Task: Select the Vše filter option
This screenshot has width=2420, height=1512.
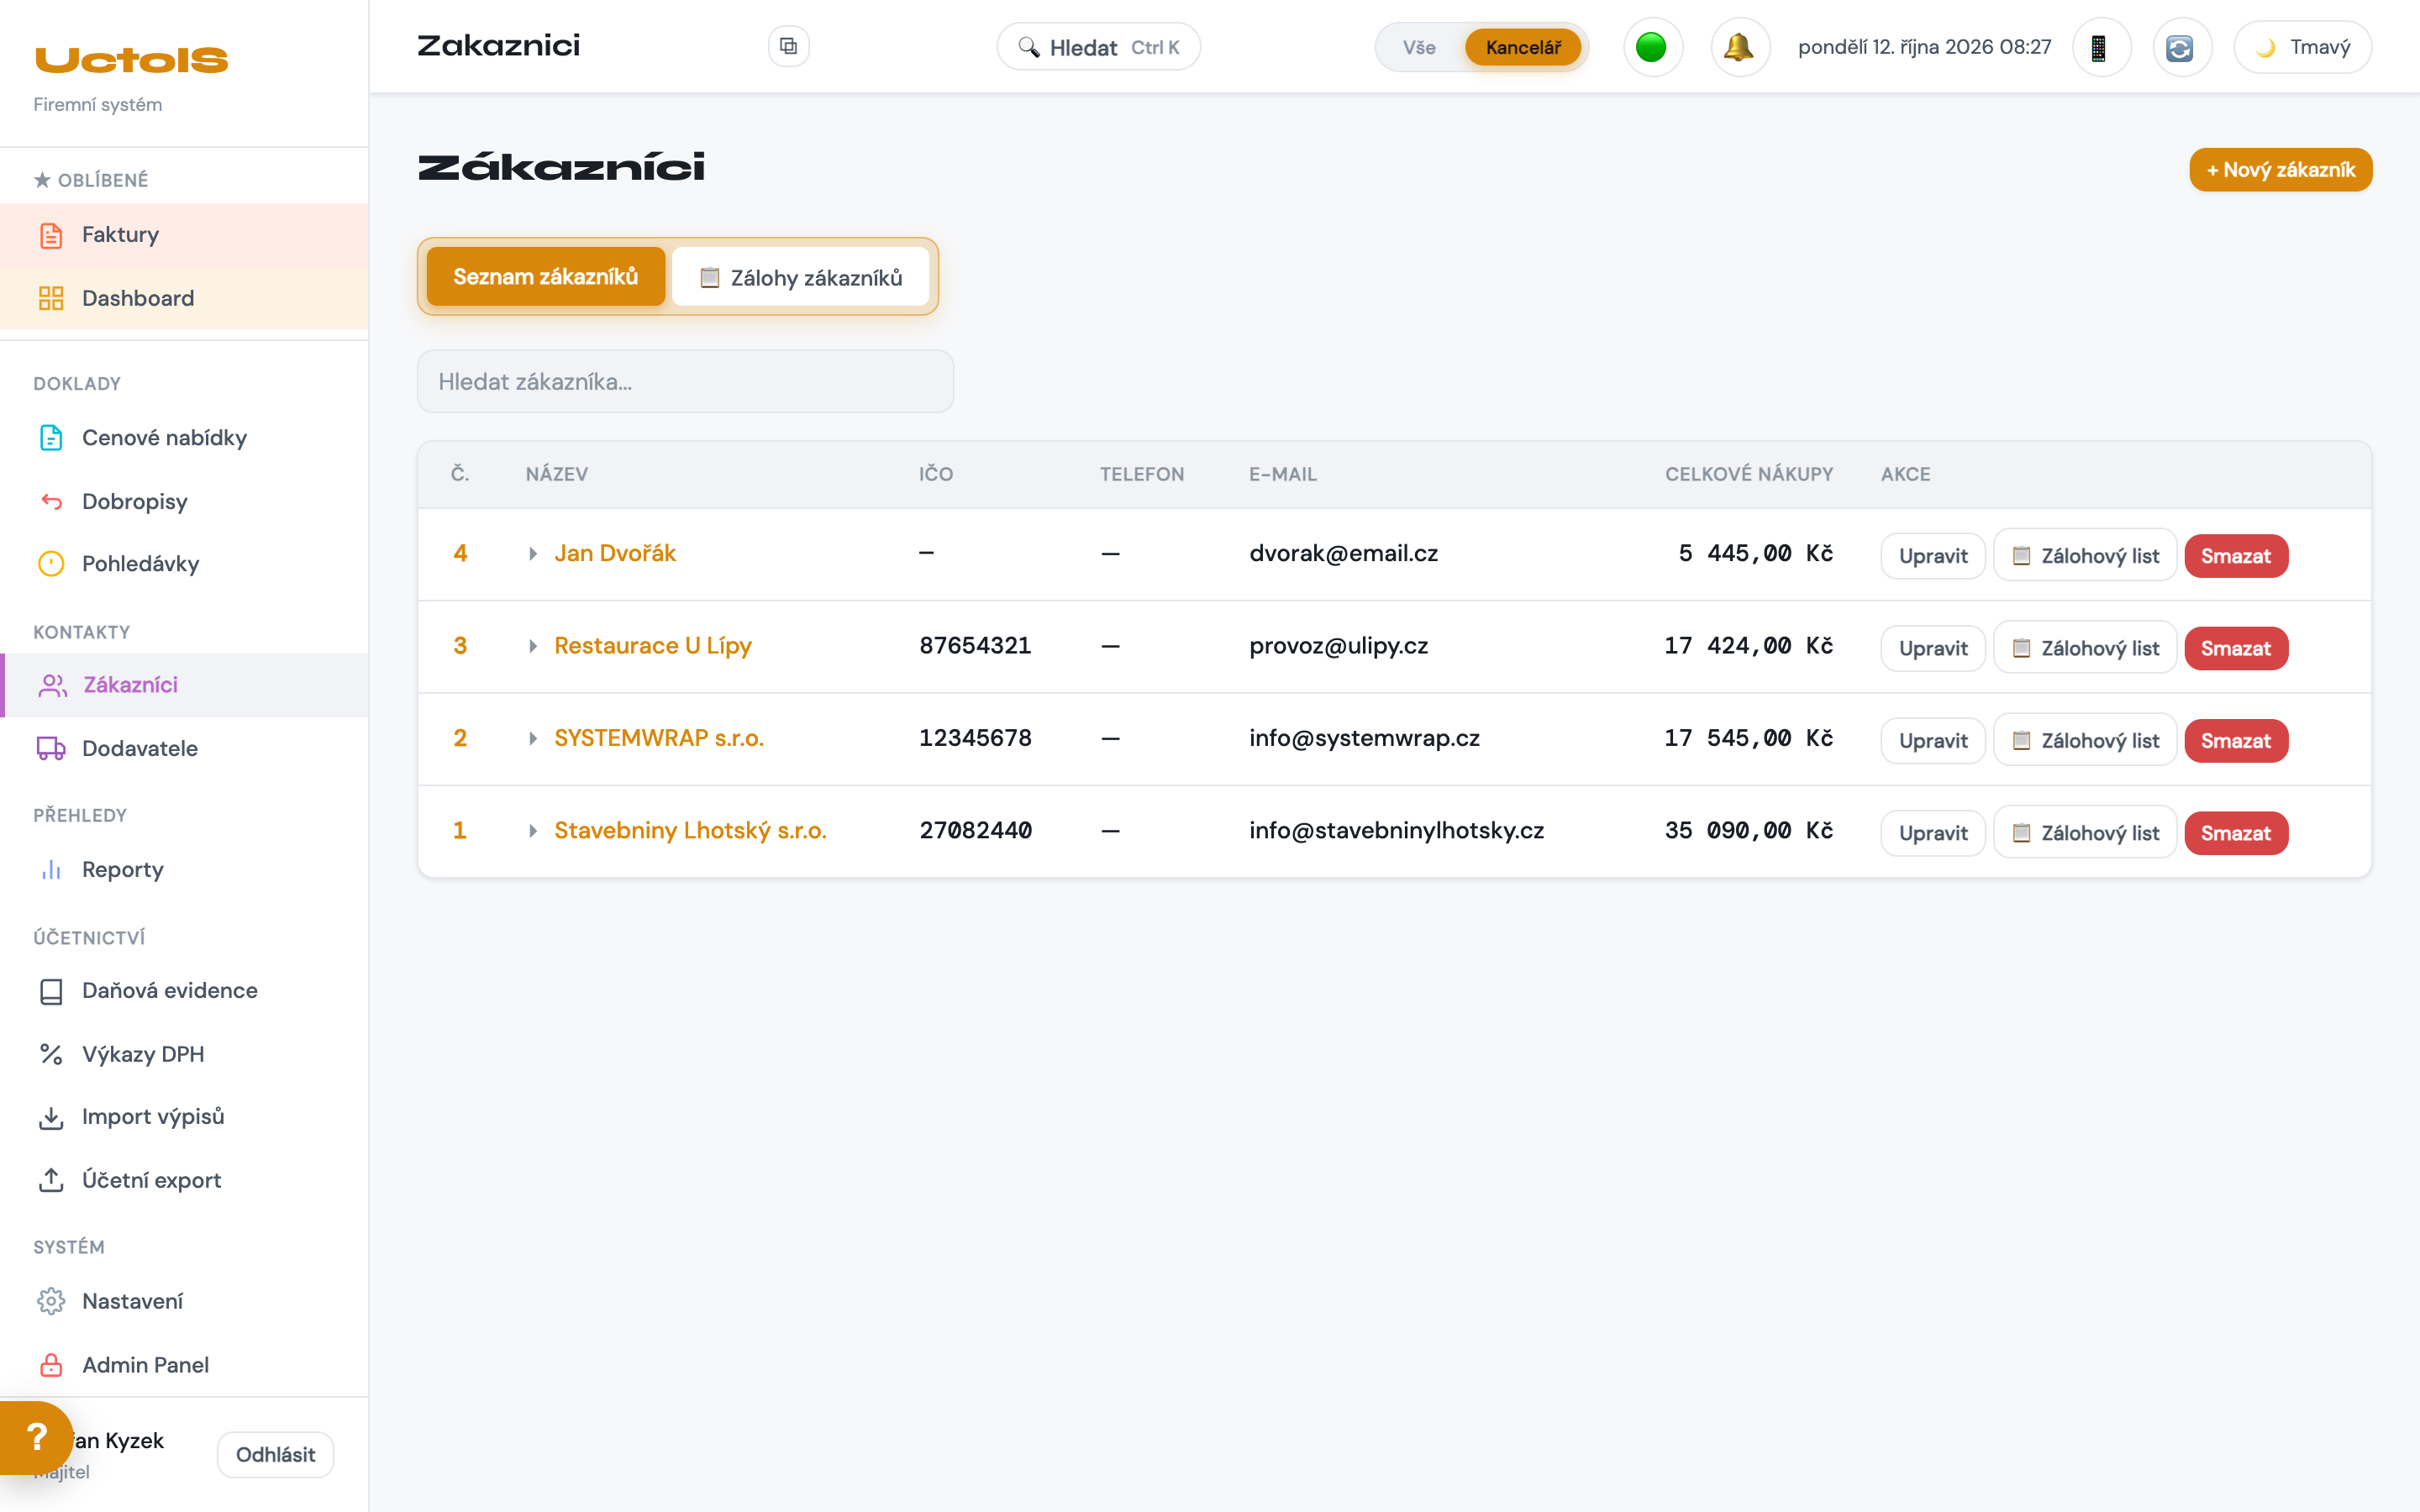Action: 1418,47
